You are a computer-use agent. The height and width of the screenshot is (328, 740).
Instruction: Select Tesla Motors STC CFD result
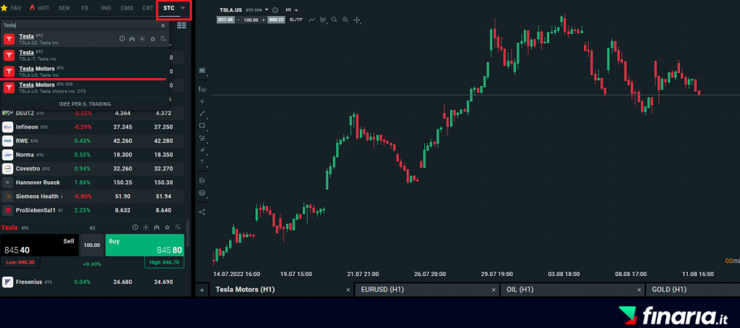point(85,88)
